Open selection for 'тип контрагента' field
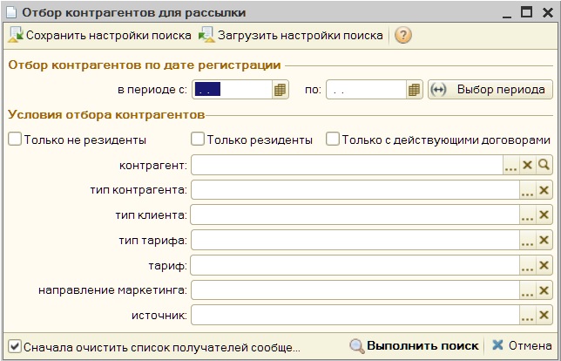This screenshot has height=361, width=561. 527,190
